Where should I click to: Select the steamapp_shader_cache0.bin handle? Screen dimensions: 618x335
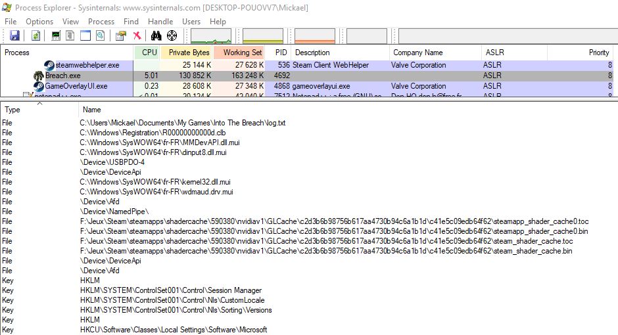point(334,231)
